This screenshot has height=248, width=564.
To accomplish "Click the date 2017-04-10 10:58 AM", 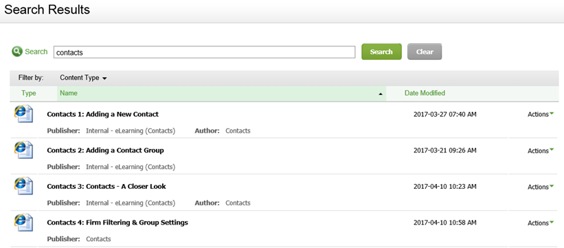I will click(x=445, y=223).
